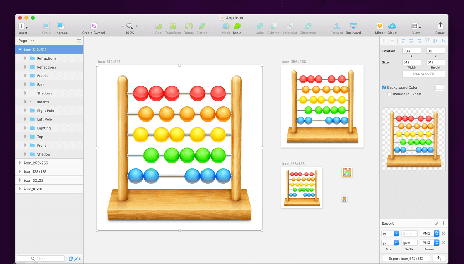This screenshot has height=264, width=464.
Task: Move layer Backward using toolbar
Action: 353,26
